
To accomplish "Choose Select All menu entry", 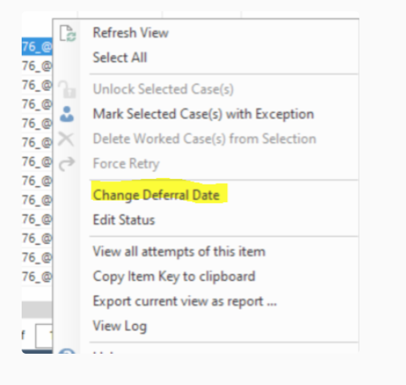I will click(x=120, y=58).
